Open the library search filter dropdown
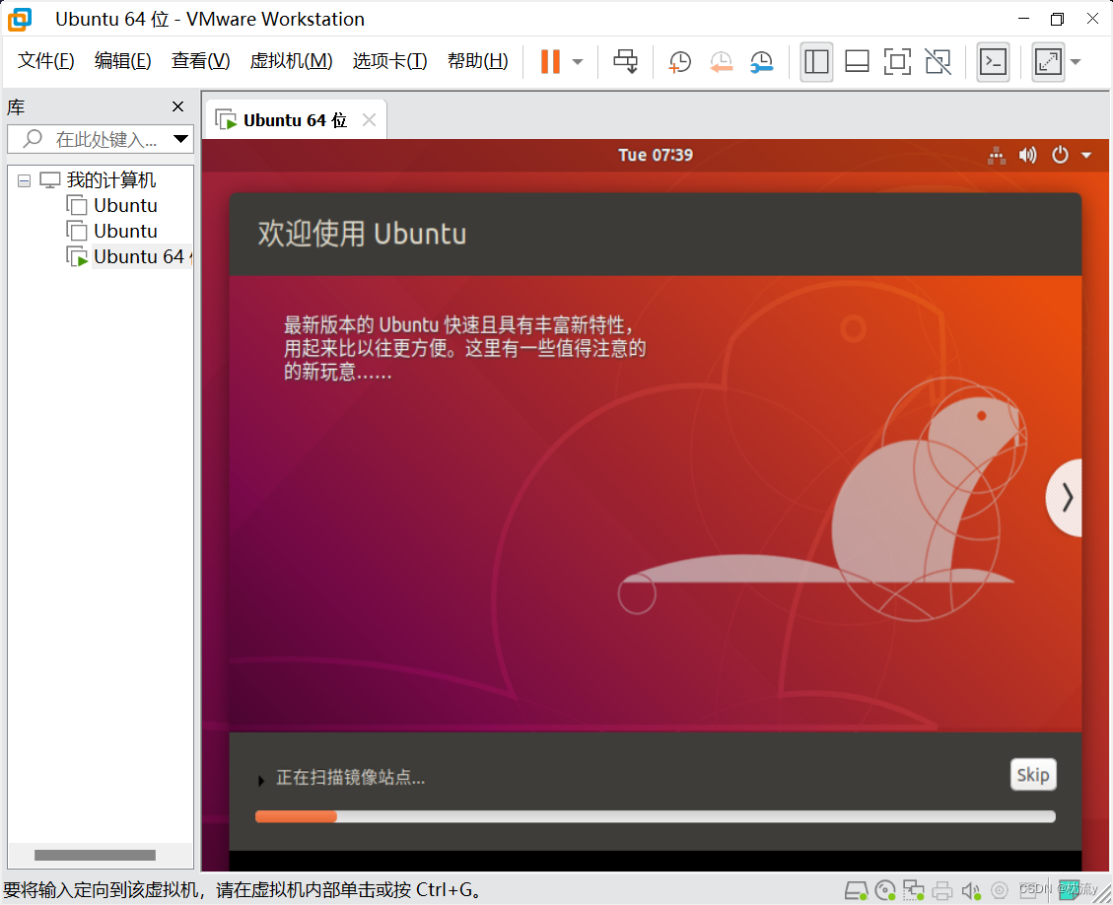Image resolution: width=1113 pixels, height=905 pixels. (181, 139)
